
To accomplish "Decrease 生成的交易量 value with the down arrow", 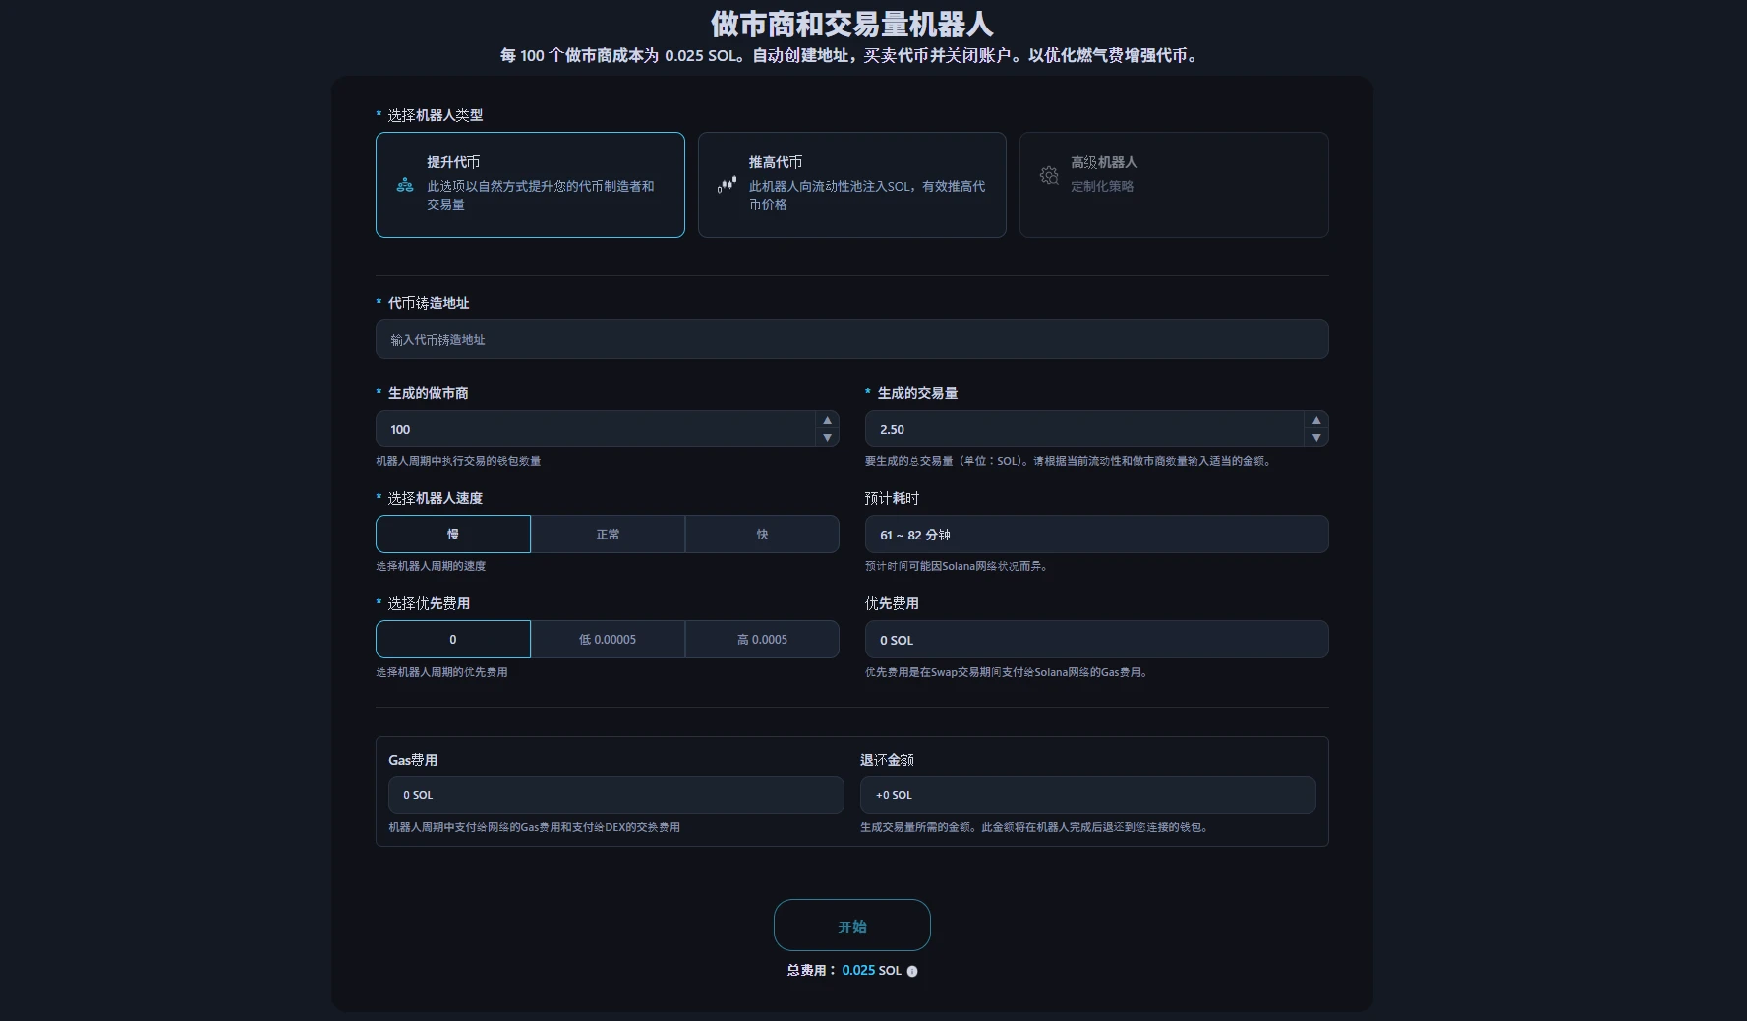I will [1316, 439].
